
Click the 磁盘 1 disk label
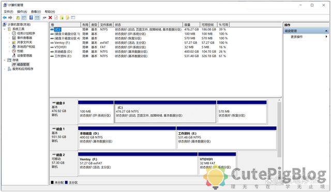[x=61, y=129]
